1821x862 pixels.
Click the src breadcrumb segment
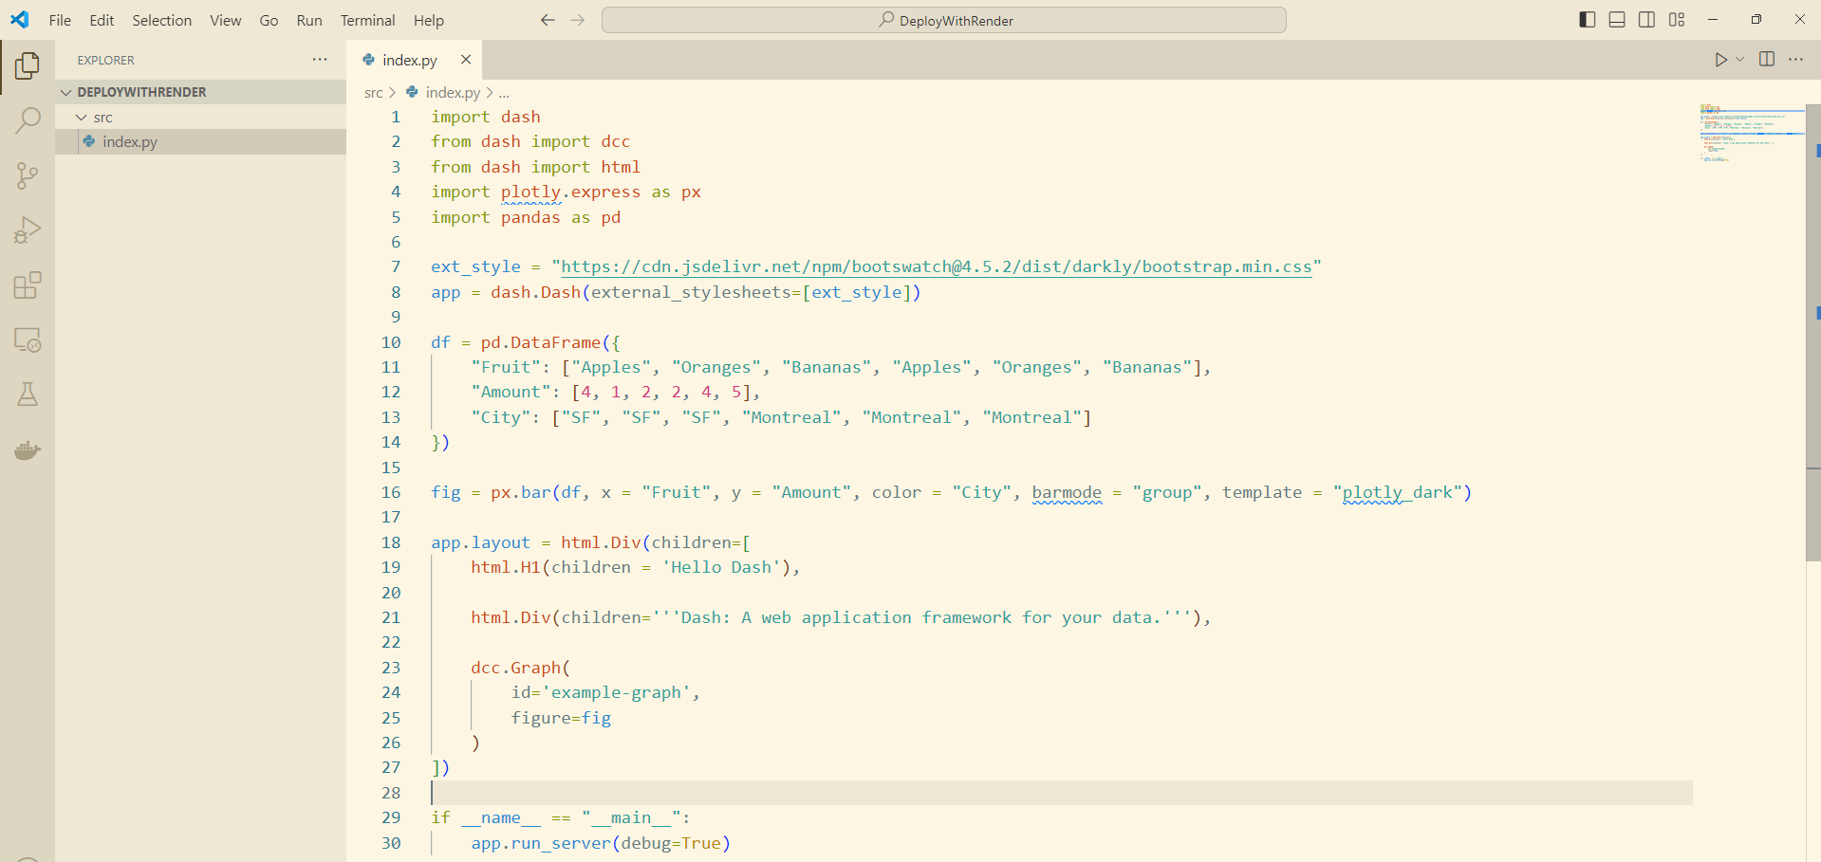point(373,92)
